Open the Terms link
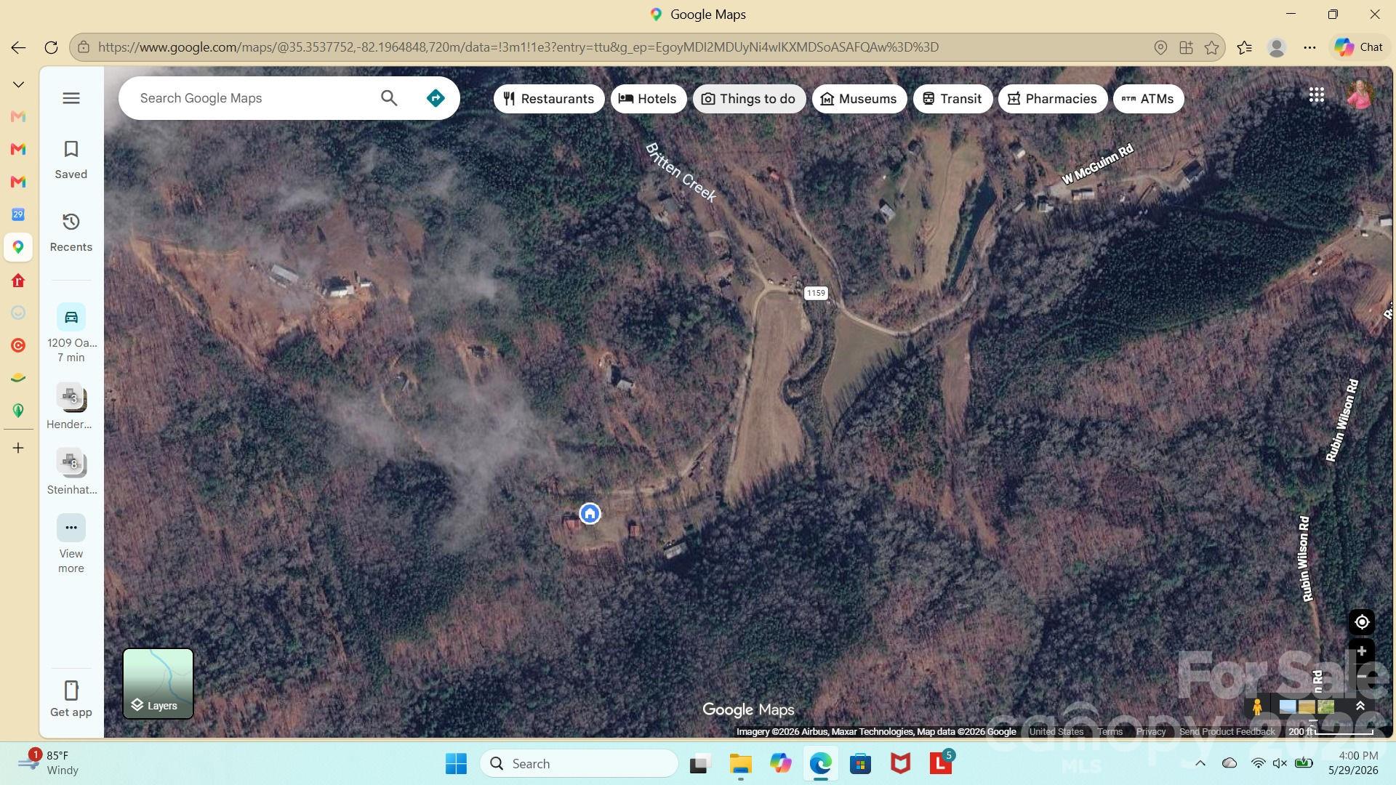 pos(1110,732)
